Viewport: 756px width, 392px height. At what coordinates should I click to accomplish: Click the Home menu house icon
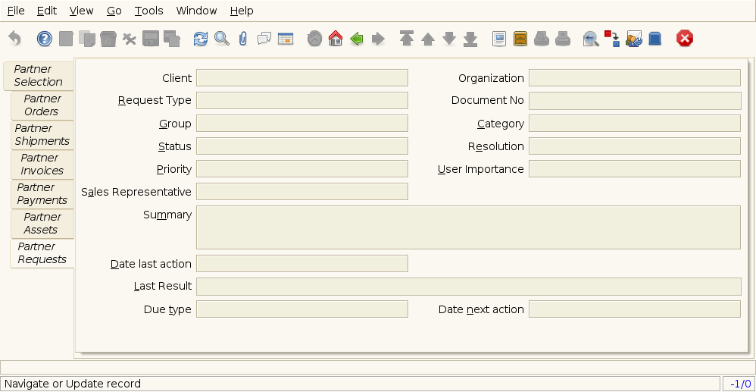click(336, 39)
